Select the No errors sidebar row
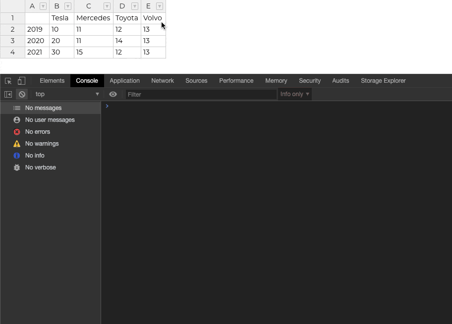Viewport: 452px width, 324px height. (51, 132)
